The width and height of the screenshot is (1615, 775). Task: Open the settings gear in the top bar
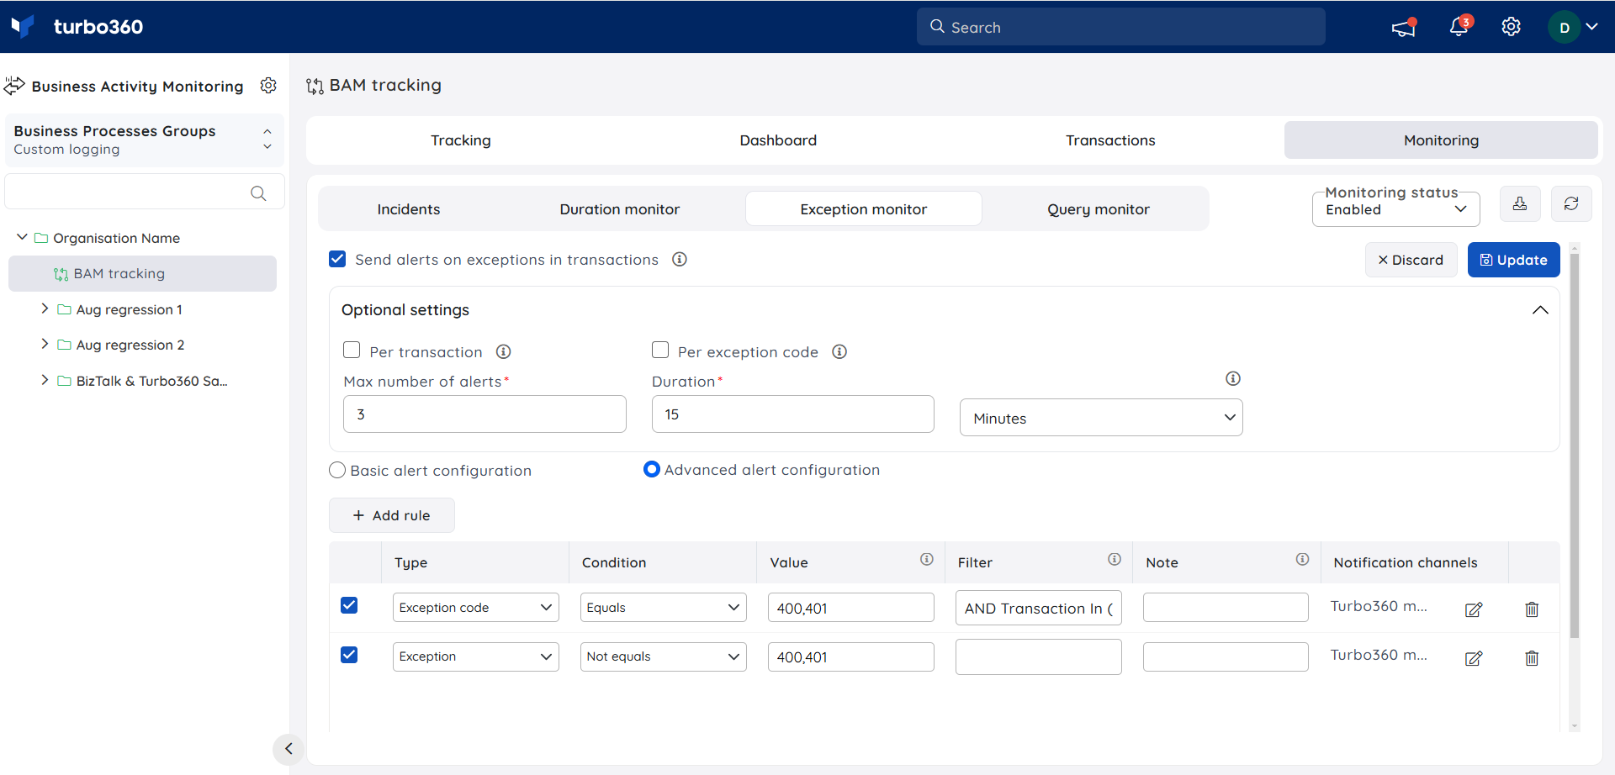point(1511,27)
